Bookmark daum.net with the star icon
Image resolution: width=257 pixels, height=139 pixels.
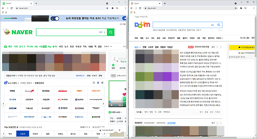tap(236, 8)
